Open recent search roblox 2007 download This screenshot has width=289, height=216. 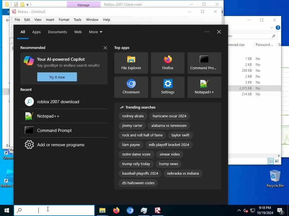tap(64, 102)
